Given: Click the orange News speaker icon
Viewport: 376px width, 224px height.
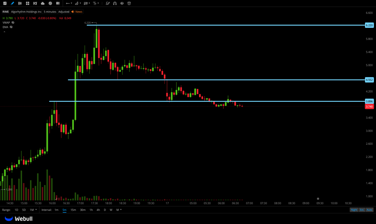Looking at the screenshot, I should 73,12.
